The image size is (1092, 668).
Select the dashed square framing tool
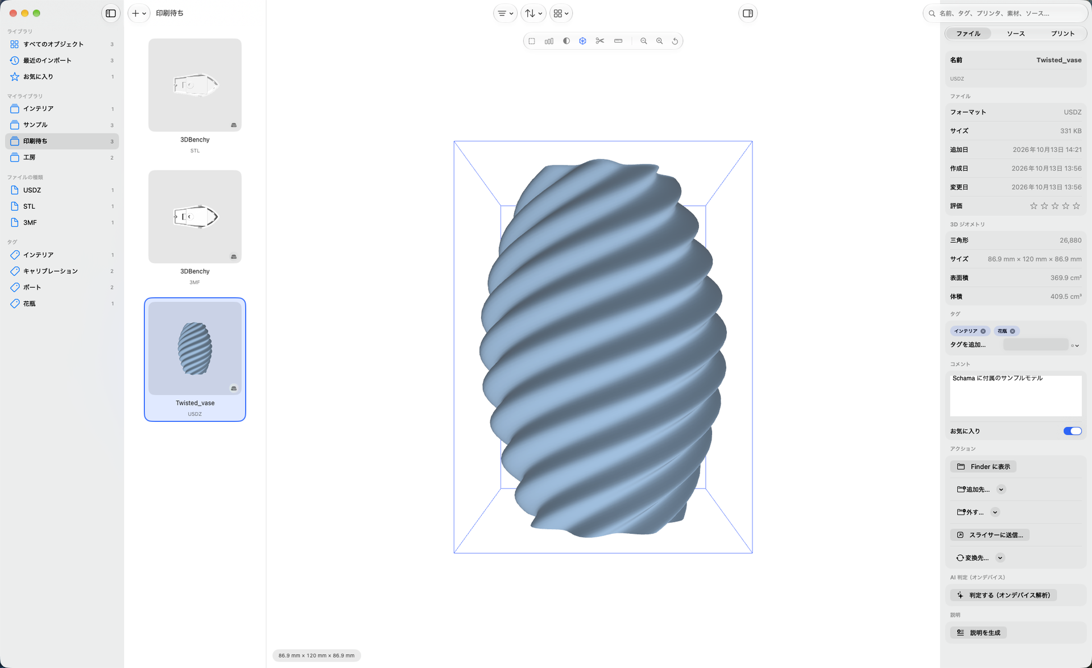click(532, 41)
